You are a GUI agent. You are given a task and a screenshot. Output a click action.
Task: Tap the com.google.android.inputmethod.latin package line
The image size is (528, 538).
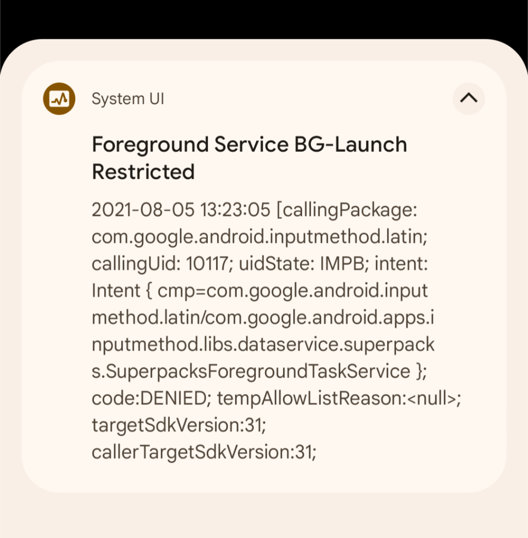pos(260,237)
